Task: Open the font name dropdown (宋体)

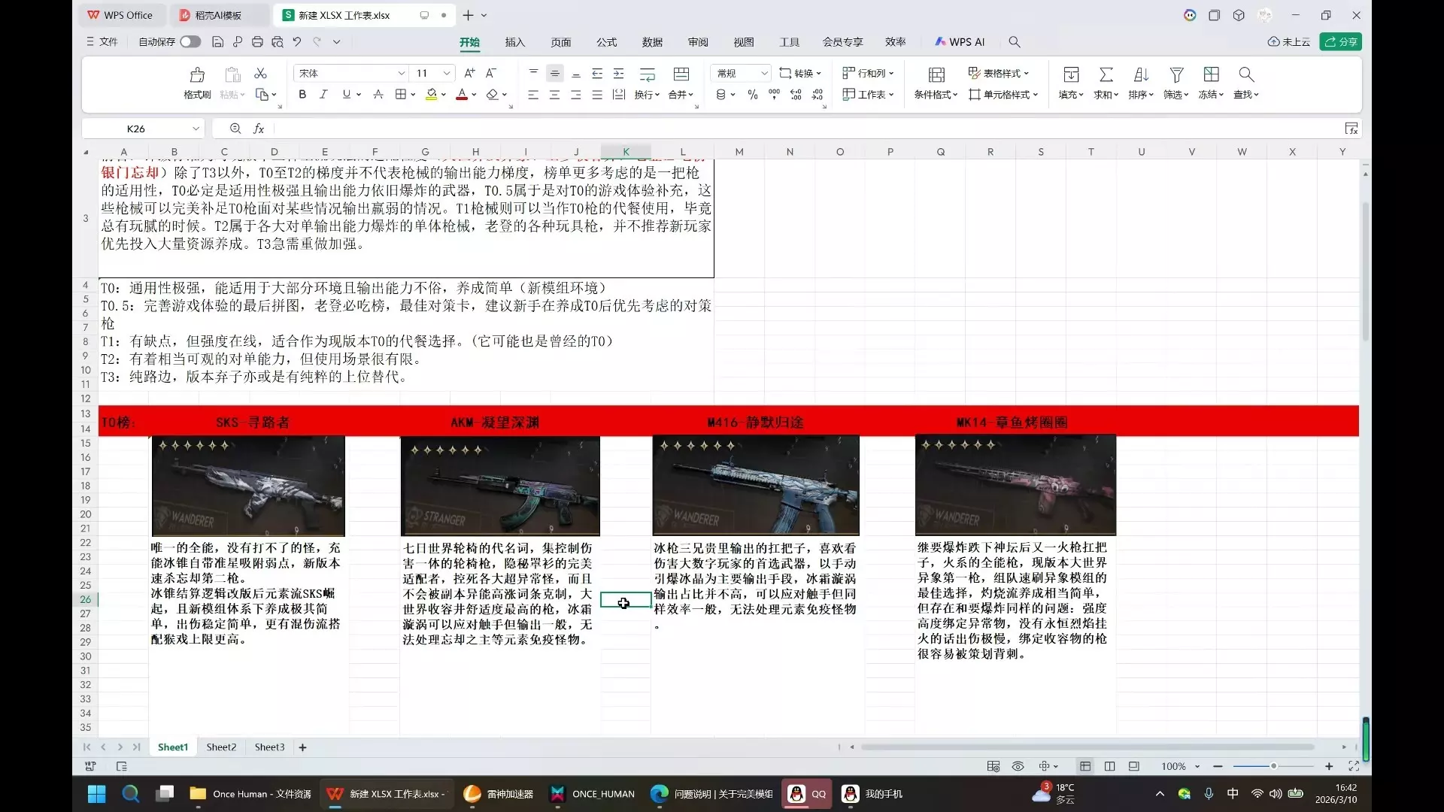Action: (401, 73)
